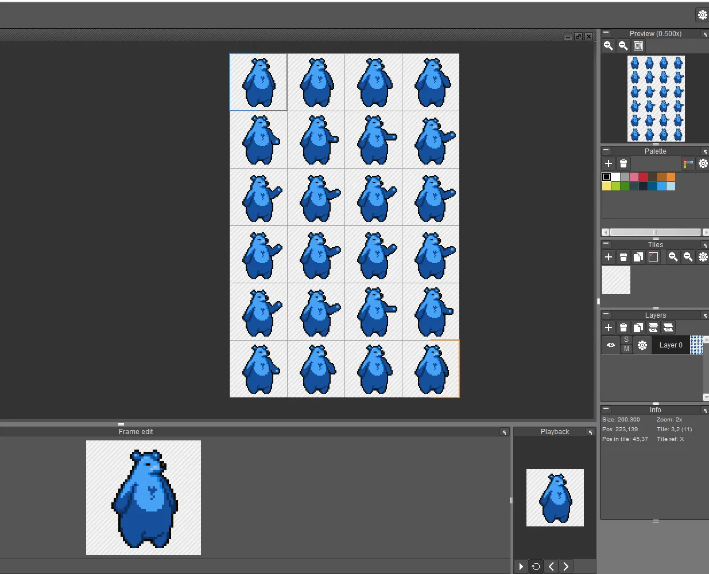This screenshot has height=574, width=709.
Task: Add a new layer in Layers panel
Action: coord(609,327)
